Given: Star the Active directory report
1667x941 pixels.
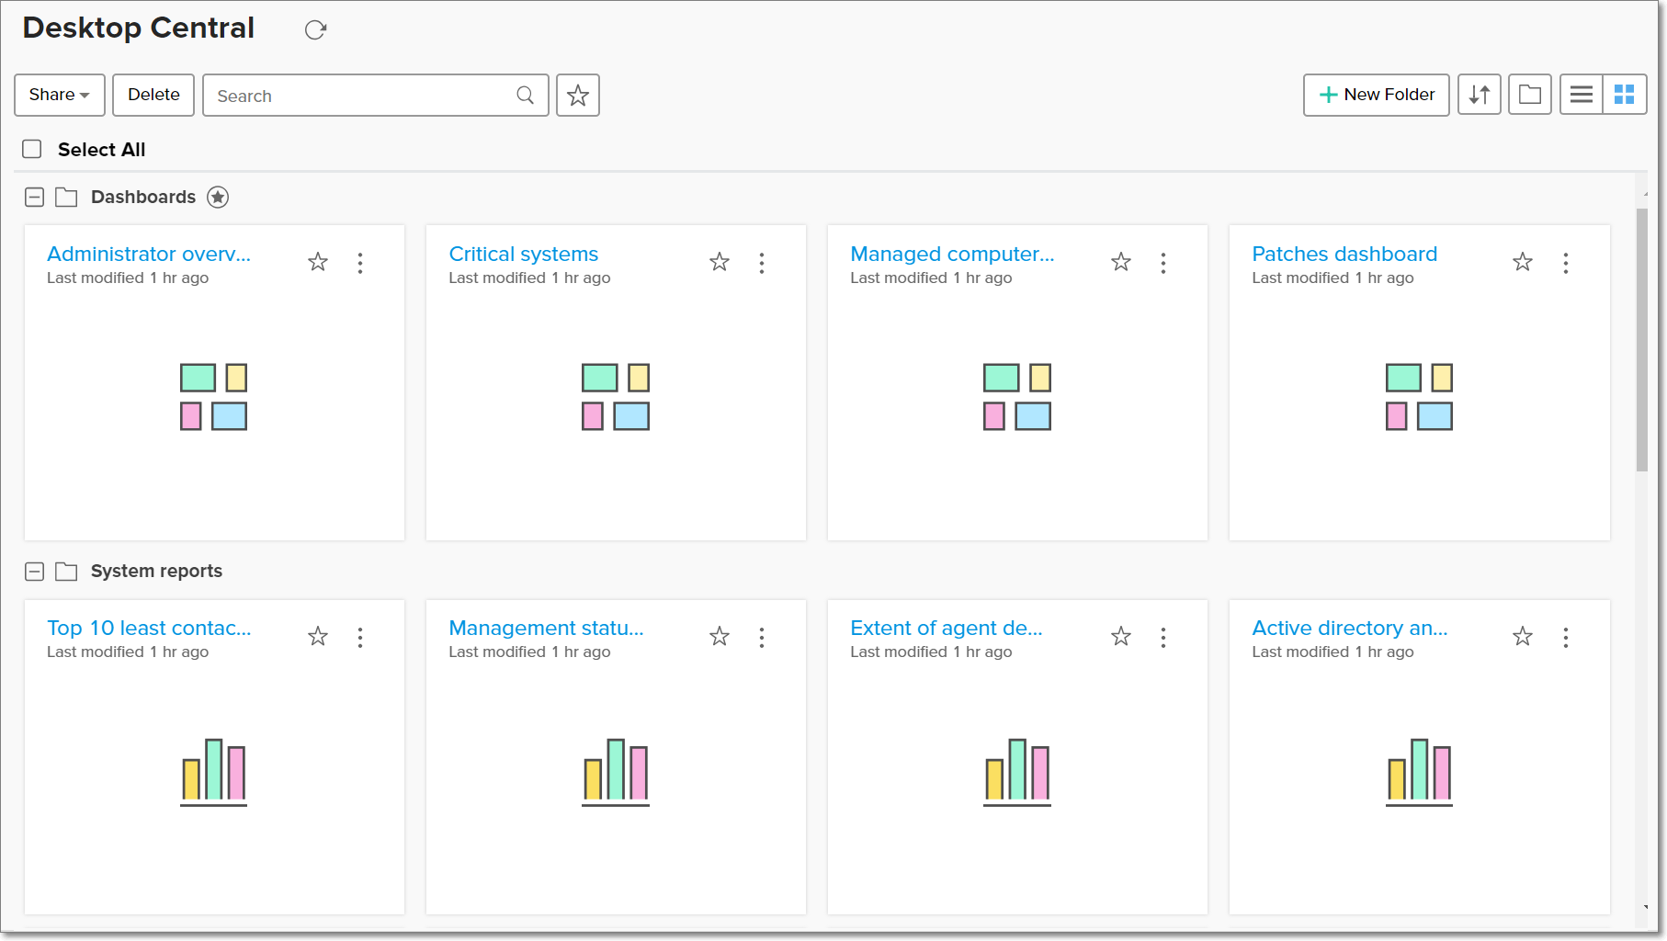Looking at the screenshot, I should coord(1523,637).
